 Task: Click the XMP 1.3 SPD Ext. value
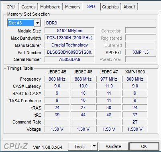(141, 52)
